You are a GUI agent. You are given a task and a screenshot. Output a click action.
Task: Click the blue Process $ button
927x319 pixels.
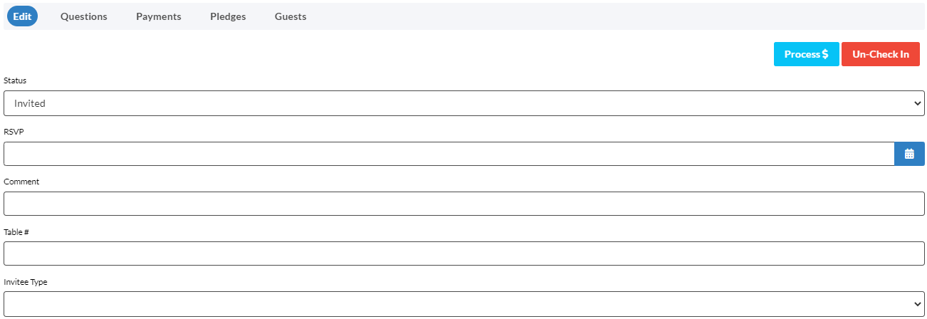click(x=807, y=54)
